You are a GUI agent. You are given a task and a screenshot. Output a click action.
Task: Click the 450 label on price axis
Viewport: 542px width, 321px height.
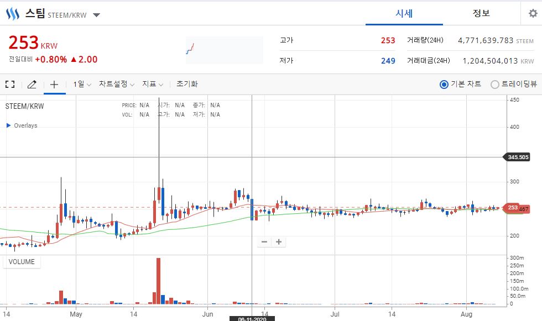(x=514, y=100)
